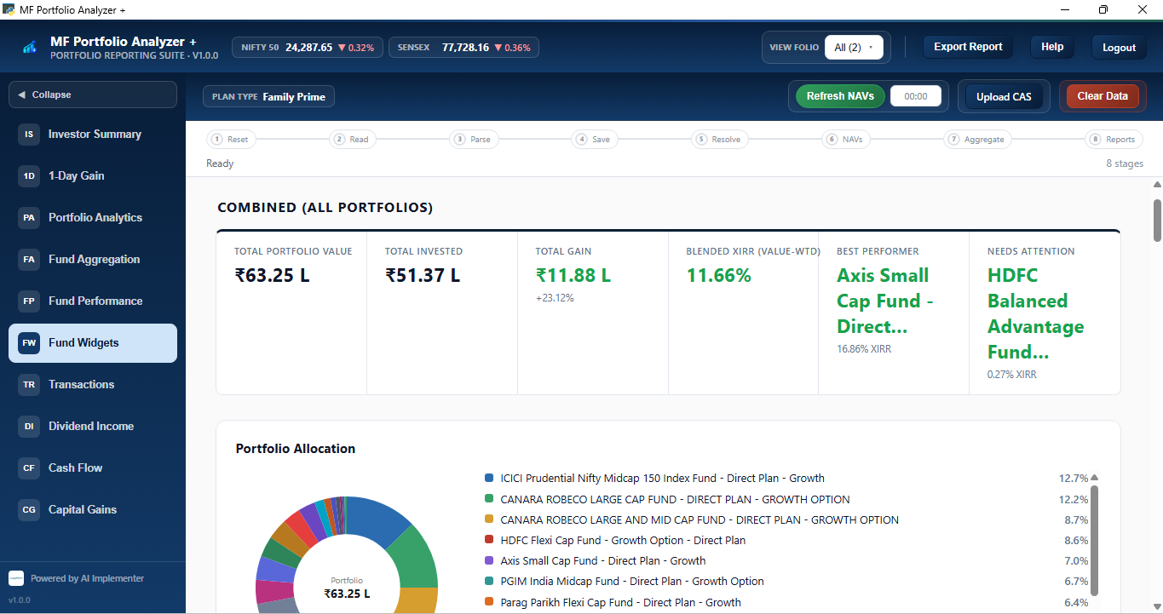Click the Read stage step
Screen dimensions: 1163x614
click(x=352, y=139)
